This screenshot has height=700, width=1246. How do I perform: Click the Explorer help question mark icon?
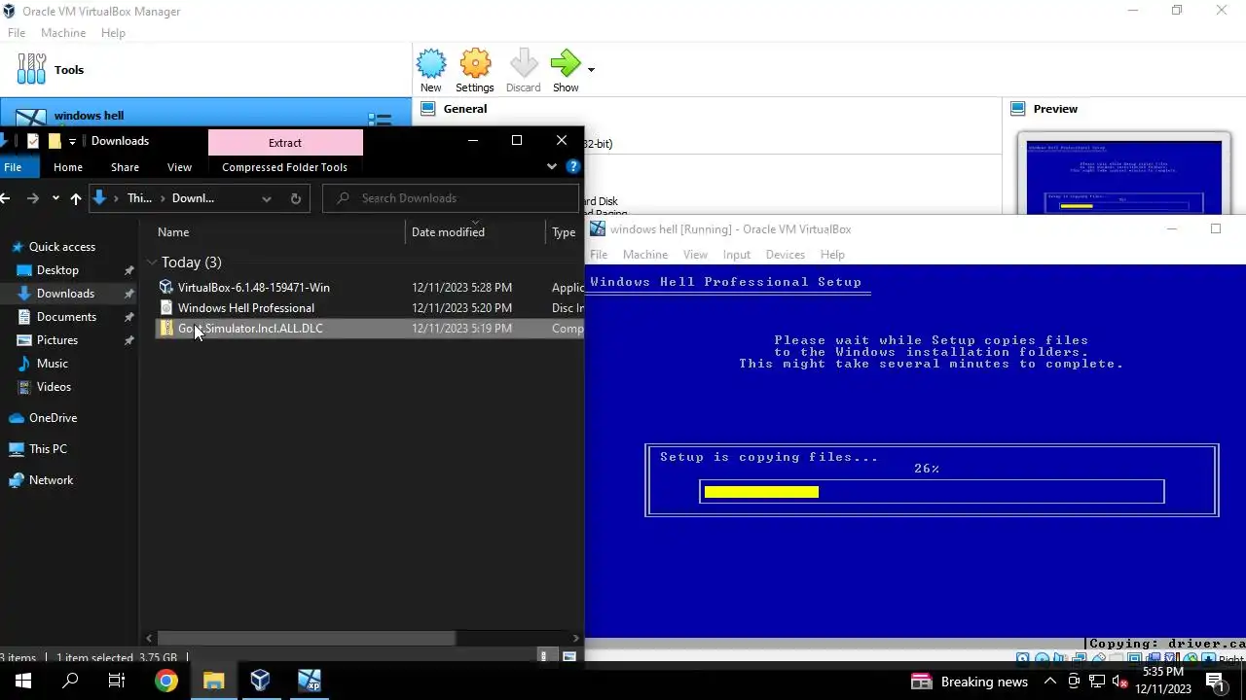[x=573, y=167]
